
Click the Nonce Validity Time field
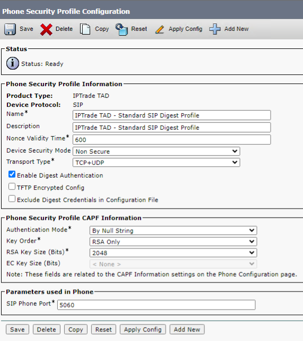point(172,139)
